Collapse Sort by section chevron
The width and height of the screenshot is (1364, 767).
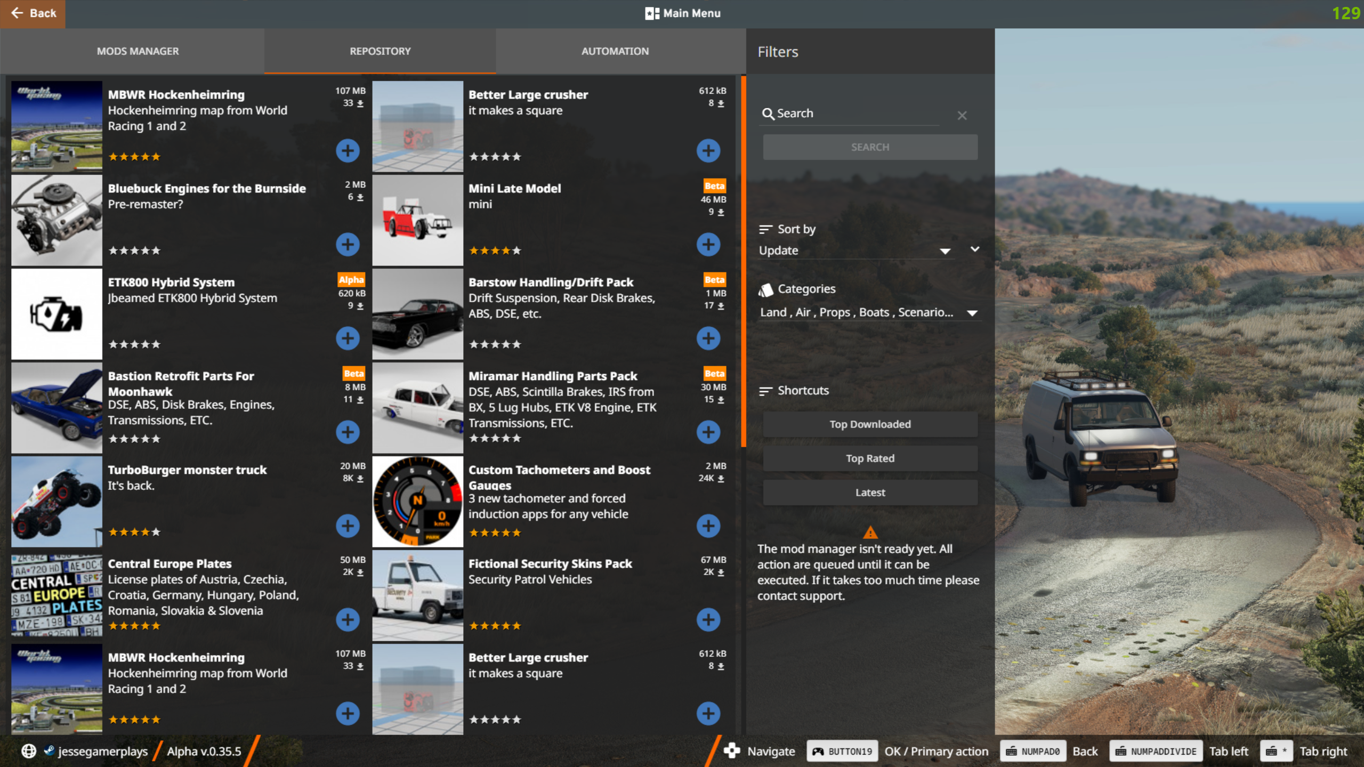974,249
